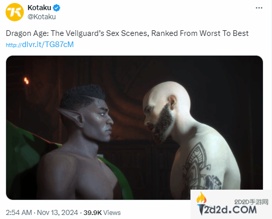Select the Nov 13, 2024 date
The width and height of the screenshot is (272, 219).
click(57, 212)
